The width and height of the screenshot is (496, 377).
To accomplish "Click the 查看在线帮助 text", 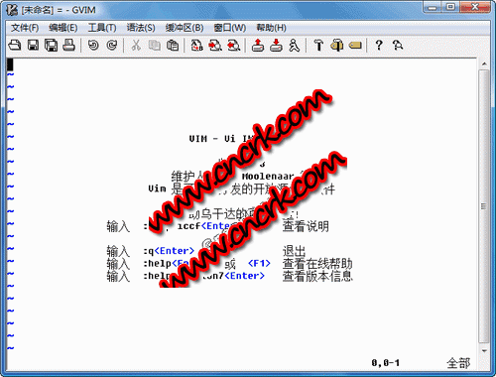I will pyautogui.click(x=317, y=264).
